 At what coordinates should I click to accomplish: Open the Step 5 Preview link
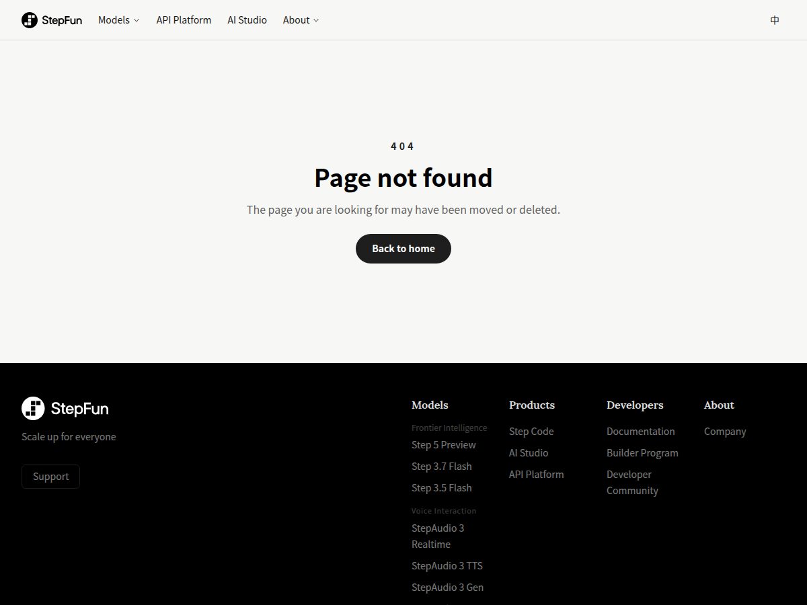pyautogui.click(x=444, y=445)
